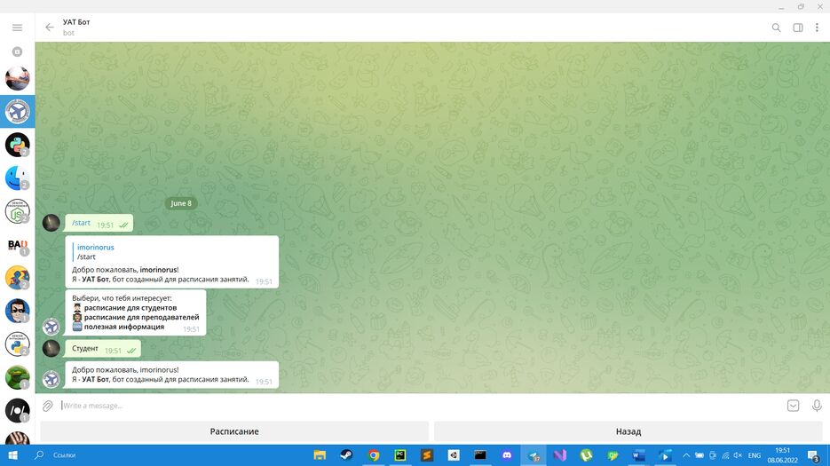This screenshot has height=466, width=830.
Task: Open the Senior Frontender Node.js chat
Action: tap(17, 211)
